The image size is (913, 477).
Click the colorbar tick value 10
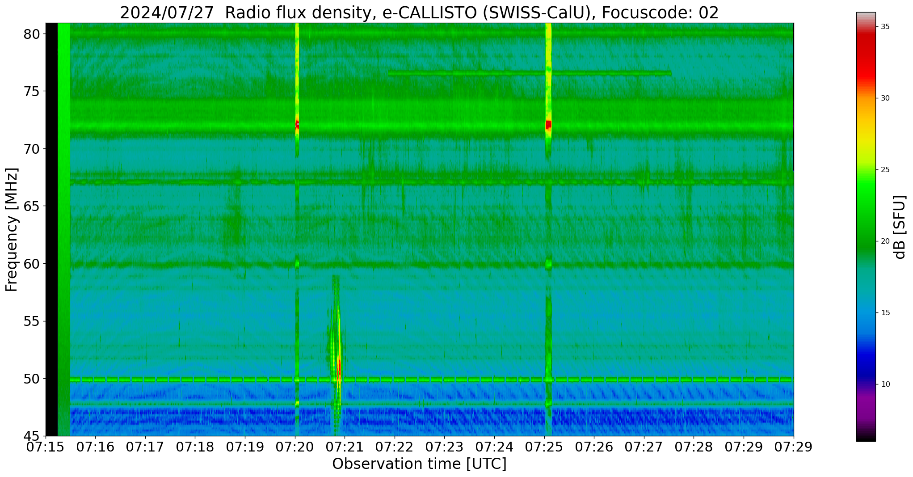[885, 384]
